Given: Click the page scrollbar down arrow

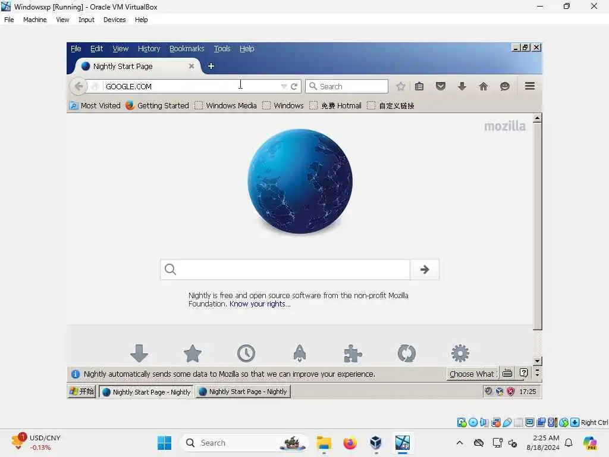Looking at the screenshot, I should pyautogui.click(x=537, y=361).
